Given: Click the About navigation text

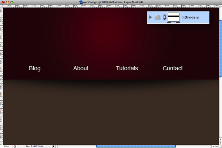Looking at the screenshot, I should 81,68.
